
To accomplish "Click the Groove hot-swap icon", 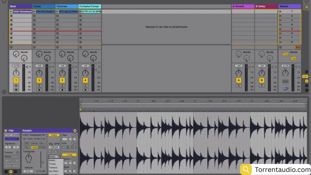I will 17,152.
